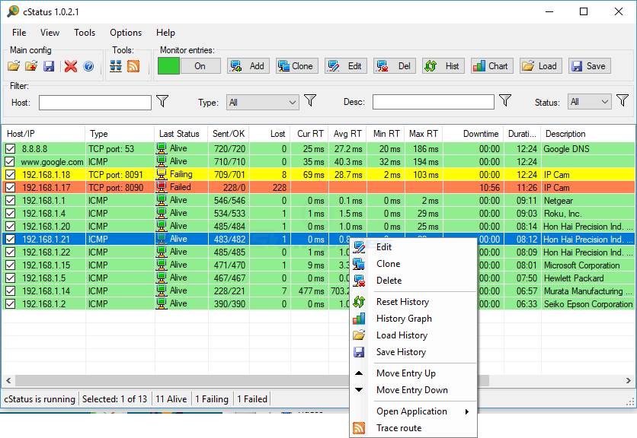637x438 pixels.
Task: Apply the Host filter funnel icon
Action: click(x=162, y=101)
